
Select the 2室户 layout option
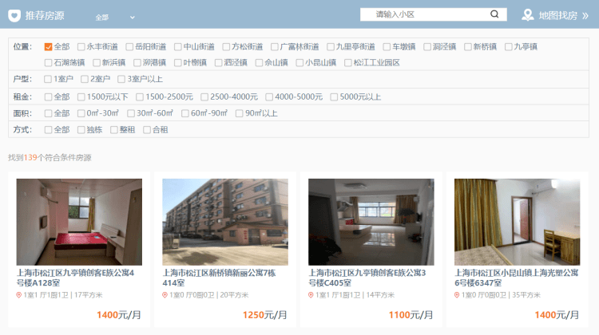[x=84, y=79]
